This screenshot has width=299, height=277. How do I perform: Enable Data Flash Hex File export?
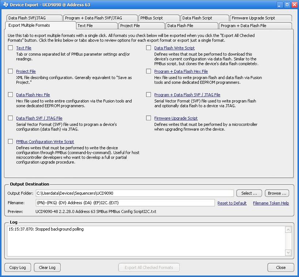10,94
